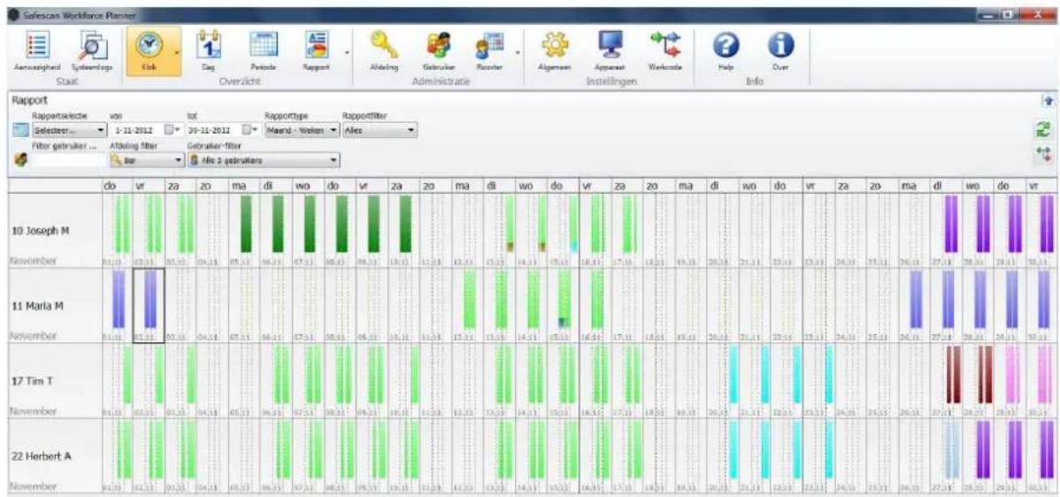Click Joseph M's dark green bar on 05.11
Viewport: 1060px width, 497px height.
click(245, 224)
